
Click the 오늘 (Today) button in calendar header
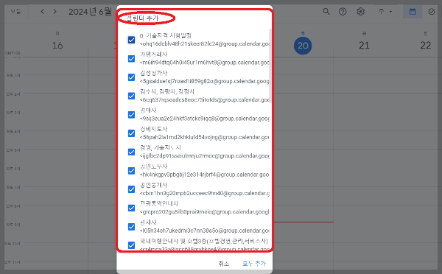click(15, 12)
